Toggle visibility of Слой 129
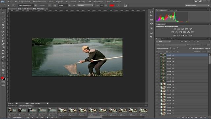The image size is (211, 119). (x=157, y=58)
